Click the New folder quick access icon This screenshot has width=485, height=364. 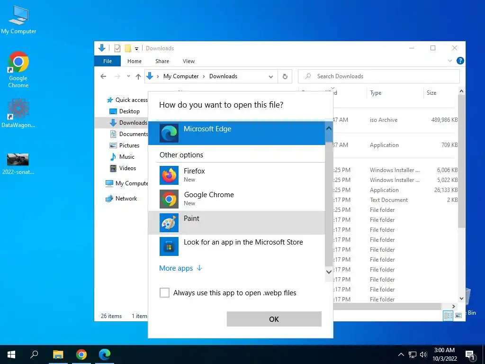point(127,48)
